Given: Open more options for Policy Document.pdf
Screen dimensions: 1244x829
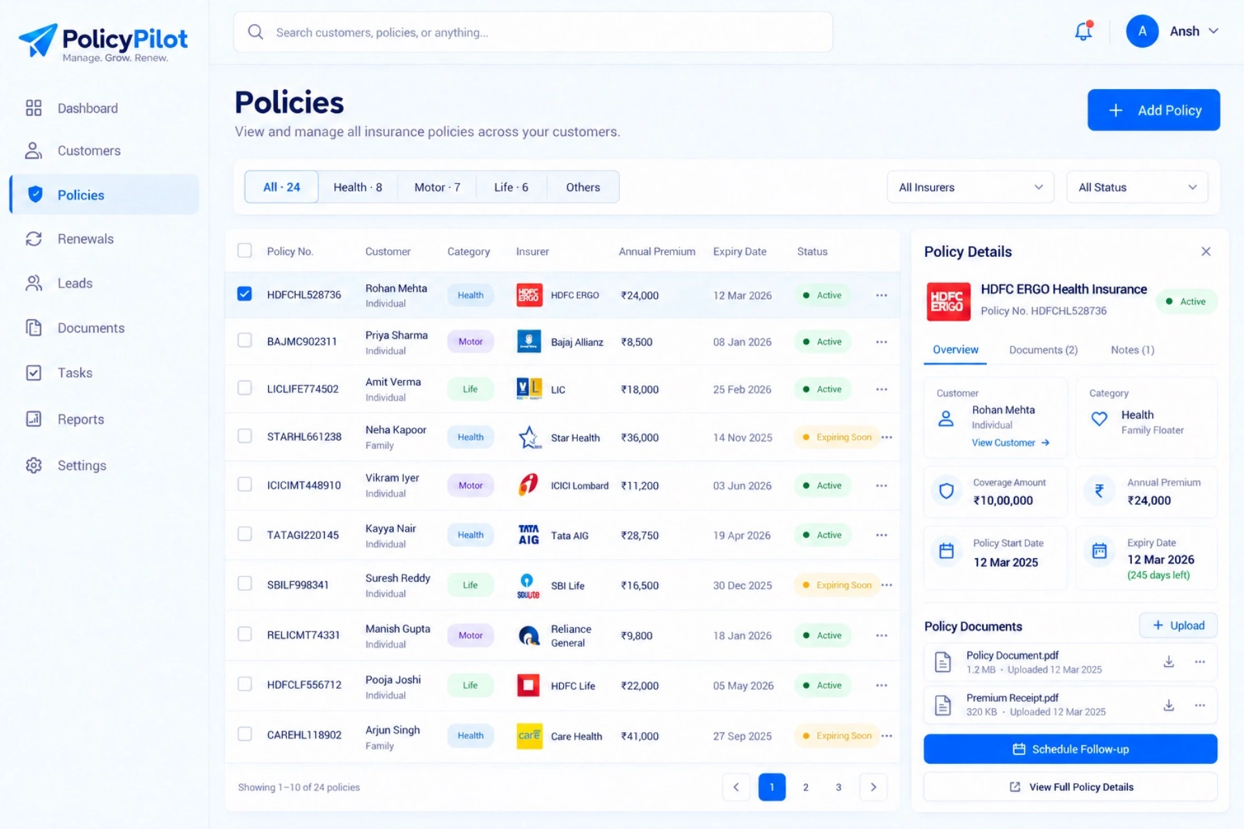Looking at the screenshot, I should 1200,662.
